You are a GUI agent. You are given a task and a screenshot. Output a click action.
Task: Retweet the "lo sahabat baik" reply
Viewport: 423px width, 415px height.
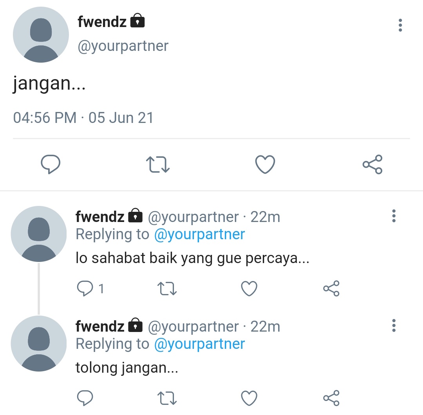coord(167,289)
